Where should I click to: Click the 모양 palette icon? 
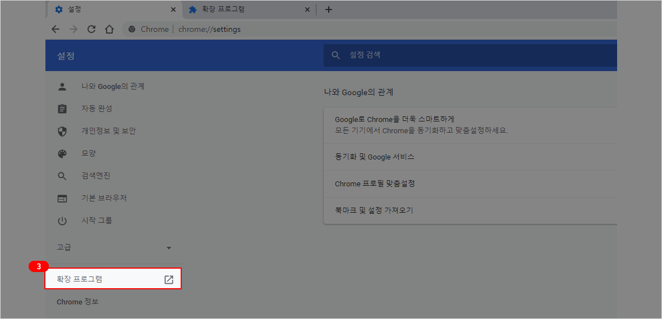click(x=62, y=153)
